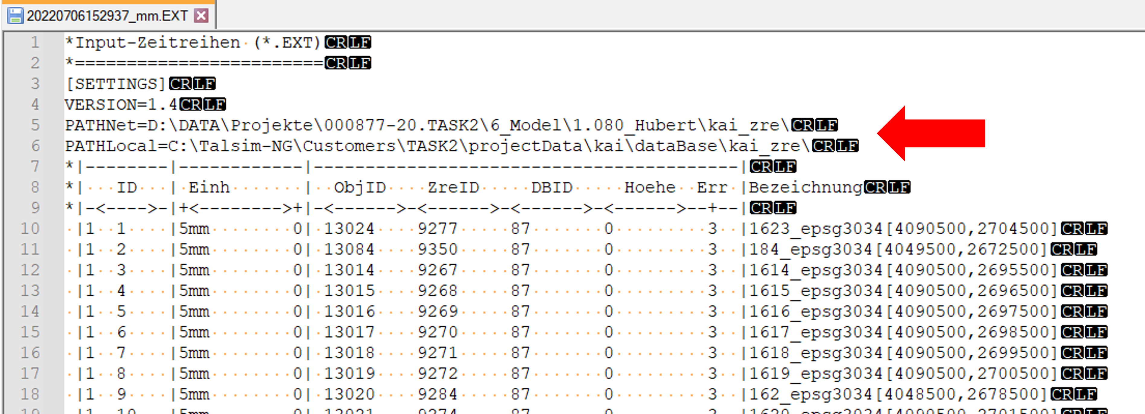This screenshot has height=414, width=1145.
Task: Click line number 5 in the margin
Action: pyautogui.click(x=35, y=125)
